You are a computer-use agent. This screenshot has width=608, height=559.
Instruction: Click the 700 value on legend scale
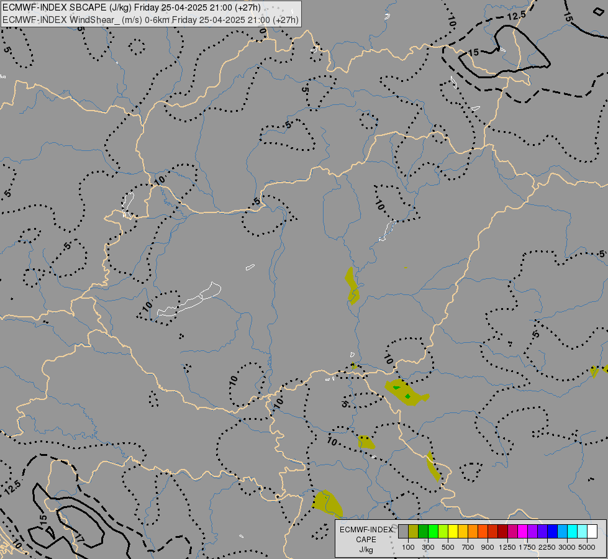468,547
